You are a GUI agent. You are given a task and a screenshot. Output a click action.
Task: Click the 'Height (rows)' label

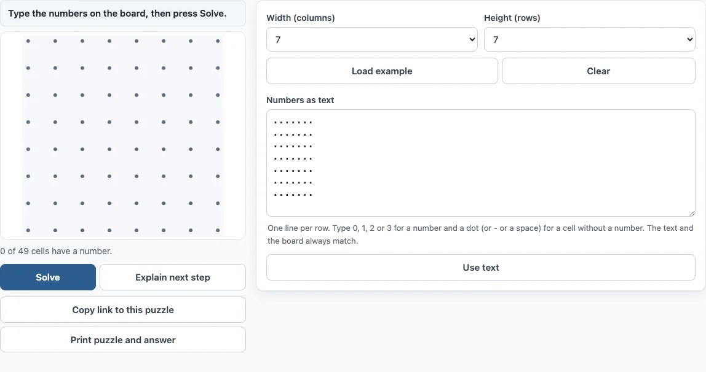click(x=512, y=18)
